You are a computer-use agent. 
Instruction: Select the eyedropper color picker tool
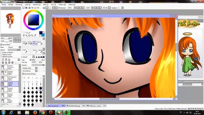35,35
